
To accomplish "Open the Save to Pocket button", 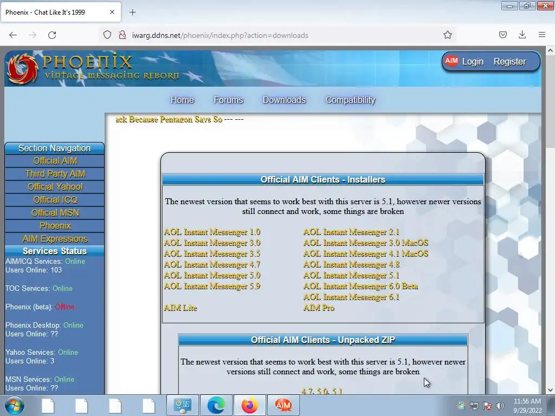I will (502, 35).
